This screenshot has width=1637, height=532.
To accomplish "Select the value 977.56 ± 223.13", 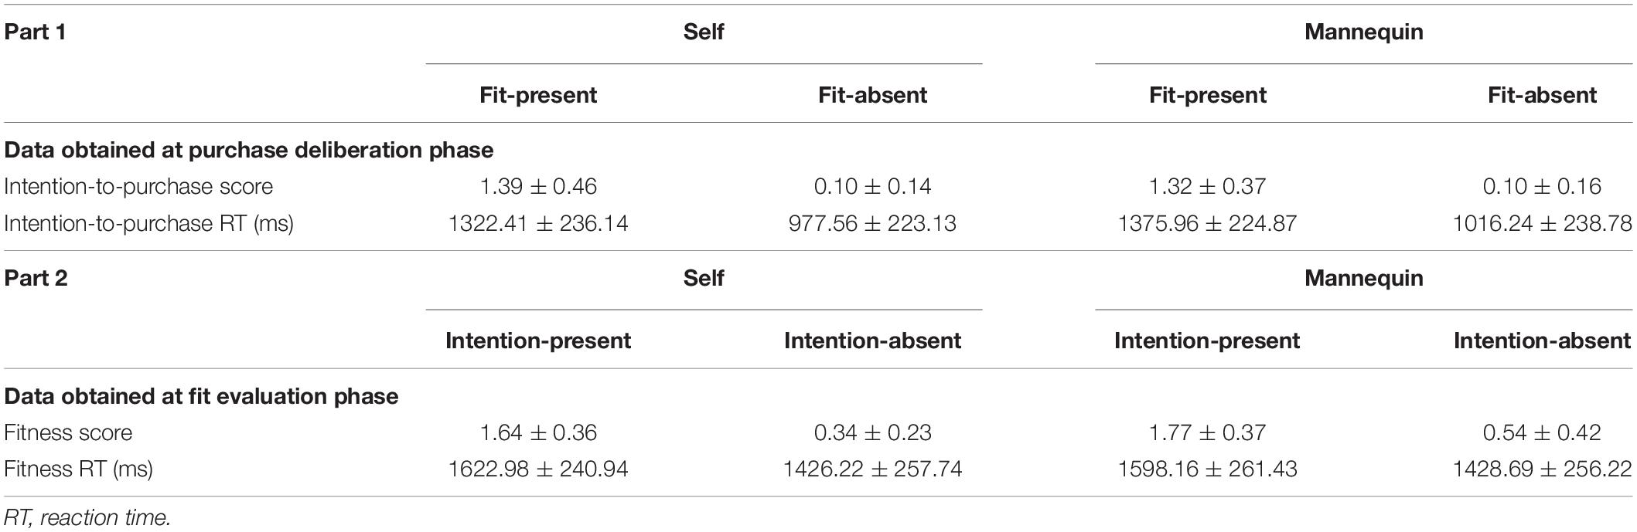I will point(872,224).
